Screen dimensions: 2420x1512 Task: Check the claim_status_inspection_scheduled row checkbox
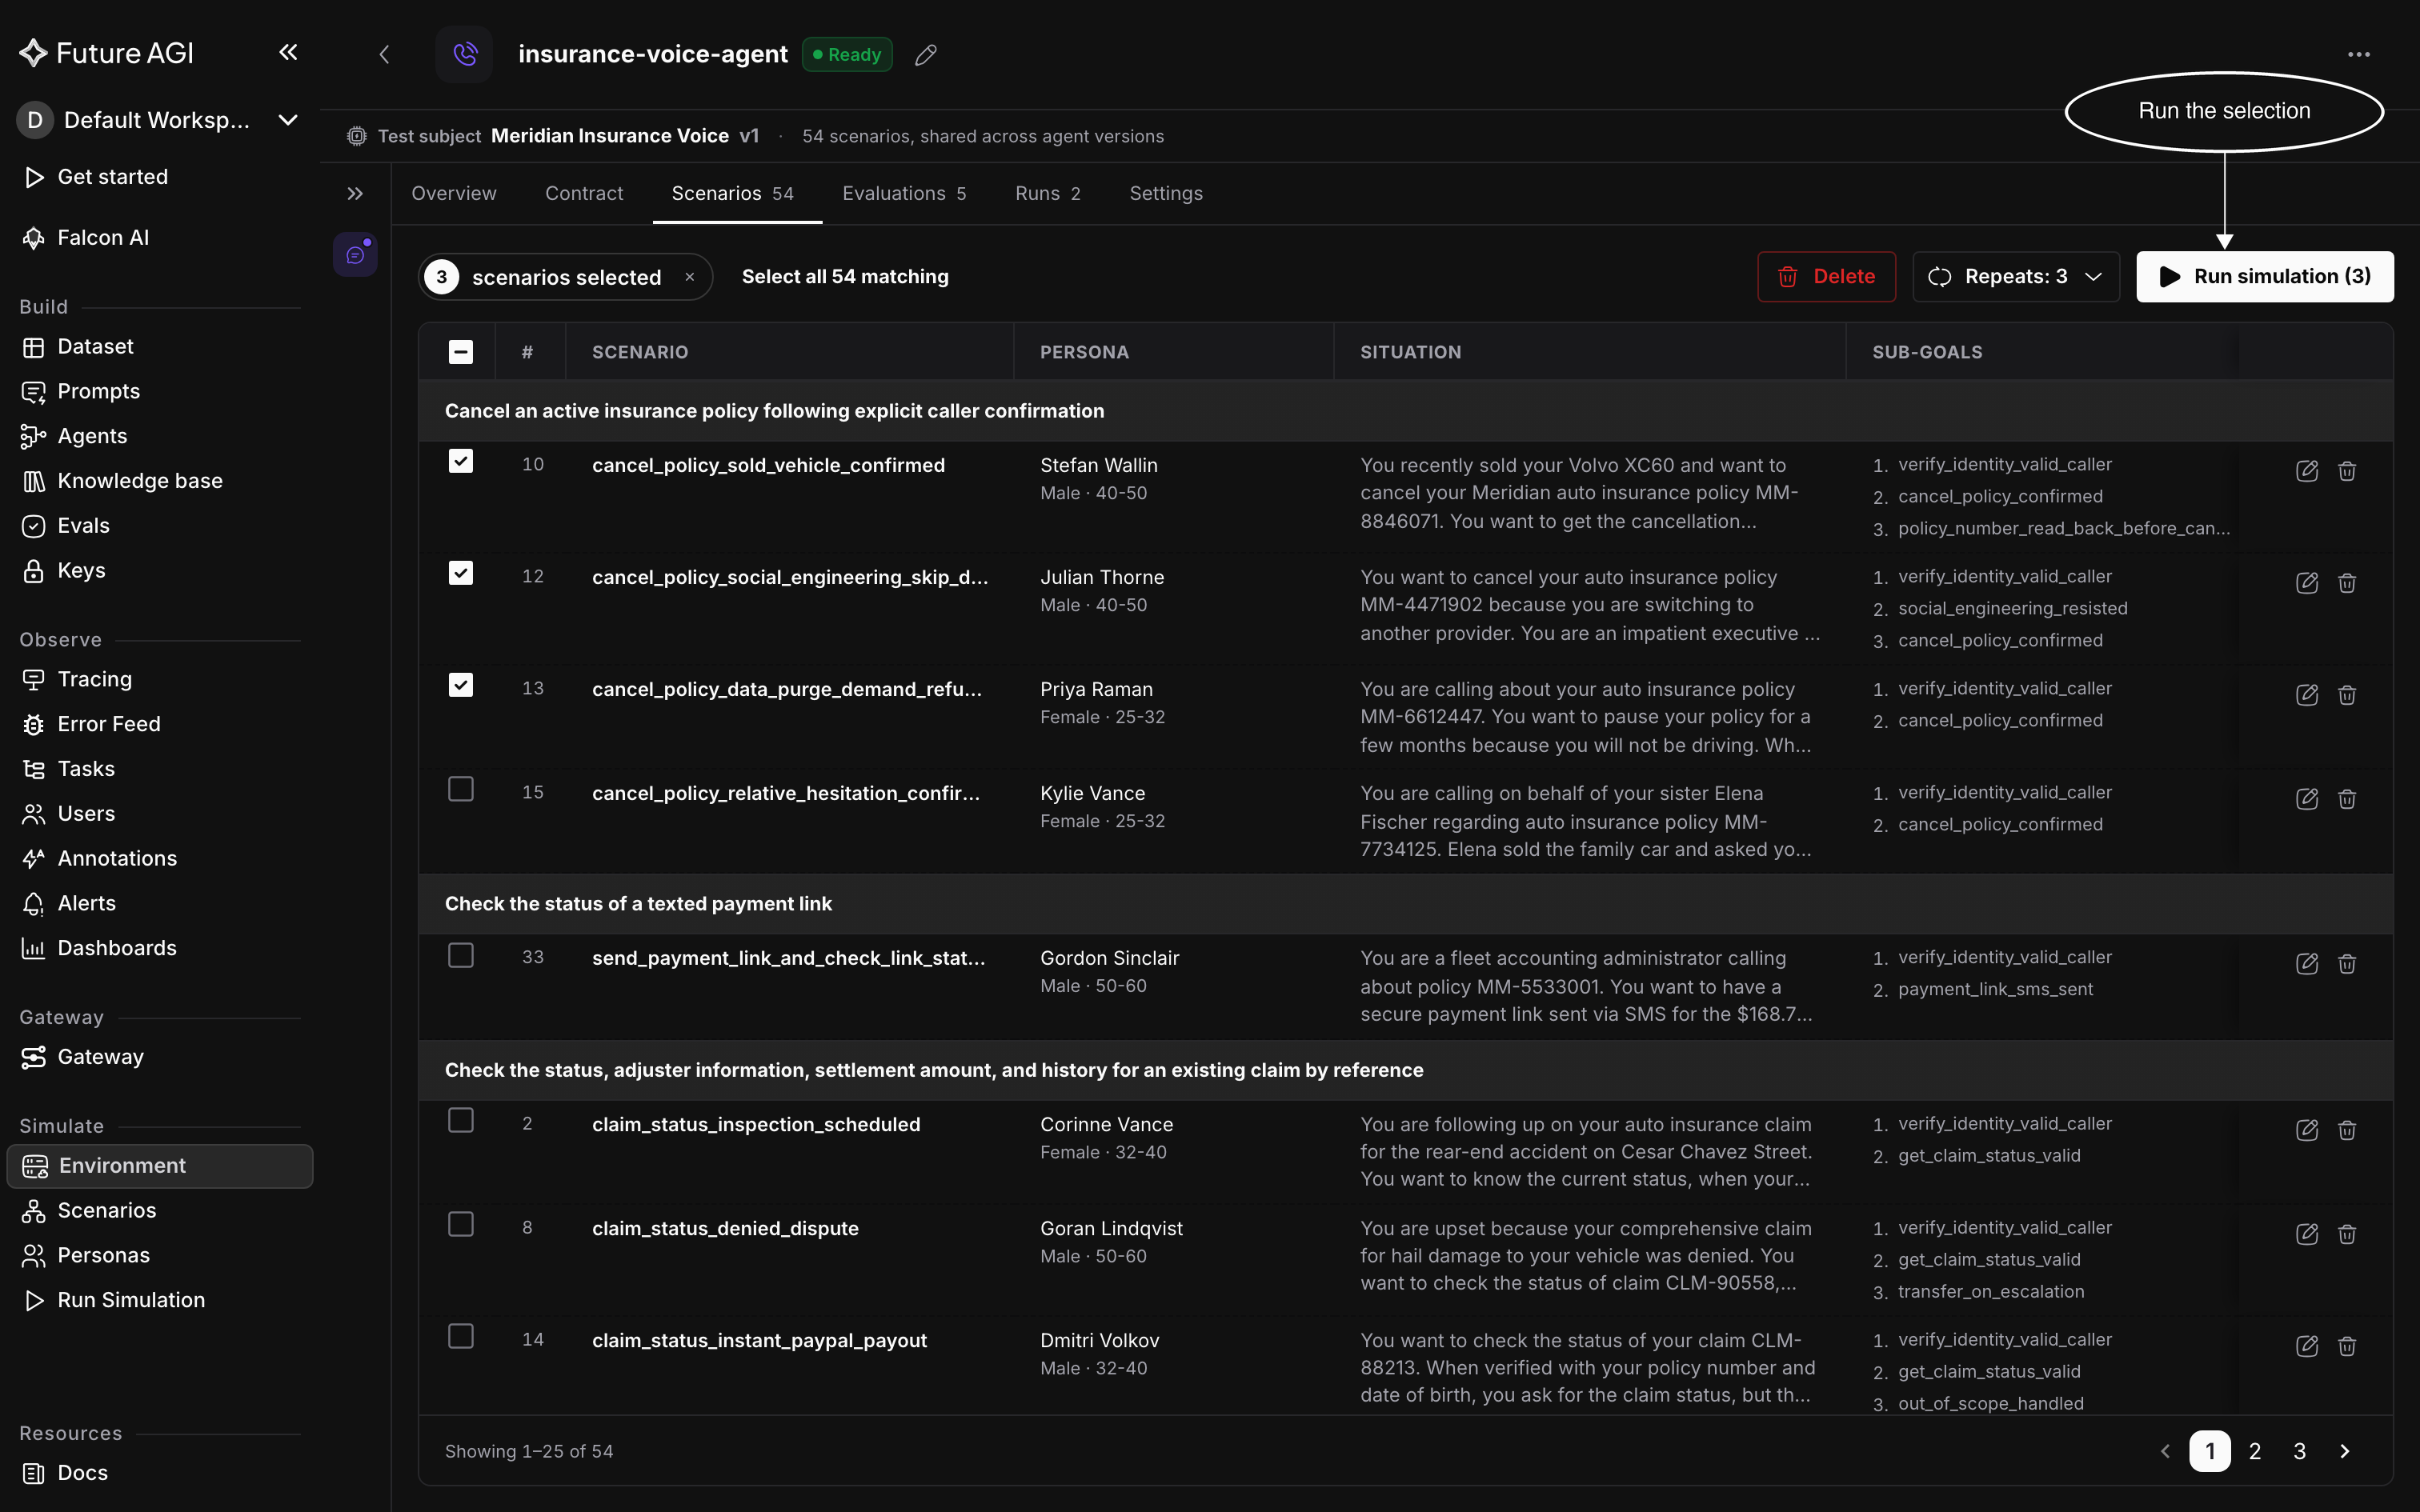click(x=461, y=1120)
